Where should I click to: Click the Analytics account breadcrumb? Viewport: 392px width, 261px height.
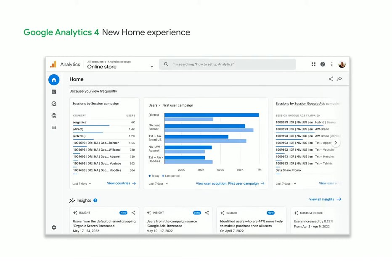click(119, 62)
